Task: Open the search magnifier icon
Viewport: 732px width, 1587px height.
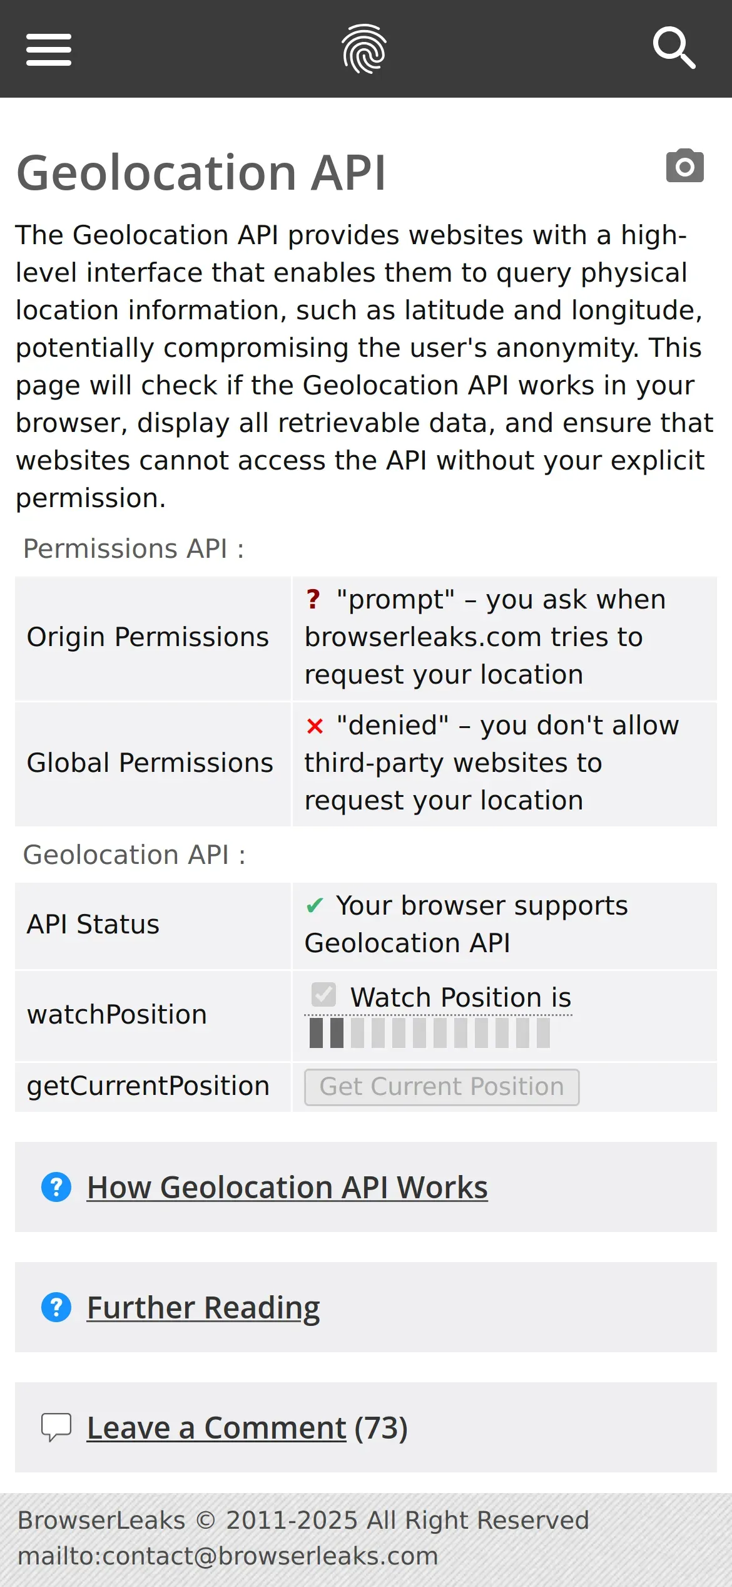Action: click(x=674, y=48)
